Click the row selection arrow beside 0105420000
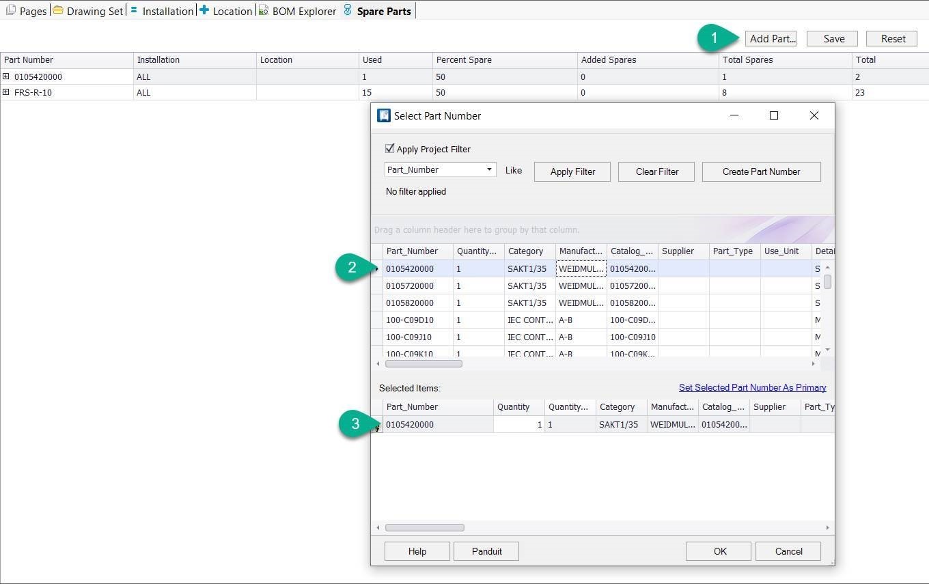The width and height of the screenshot is (929, 584). tap(377, 268)
